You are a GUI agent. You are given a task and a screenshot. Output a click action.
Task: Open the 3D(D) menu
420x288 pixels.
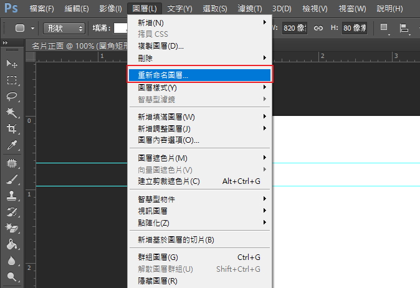point(282,9)
